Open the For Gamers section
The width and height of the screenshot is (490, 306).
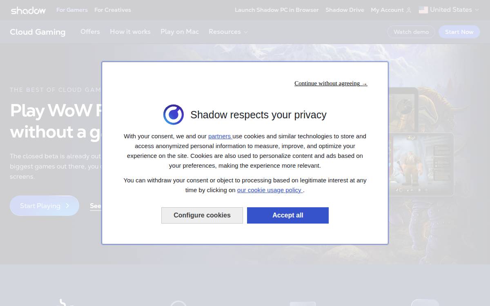coord(72,10)
